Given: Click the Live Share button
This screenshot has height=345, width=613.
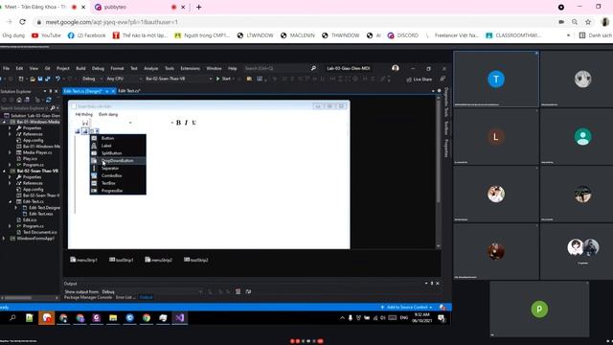Looking at the screenshot, I should click(419, 80).
